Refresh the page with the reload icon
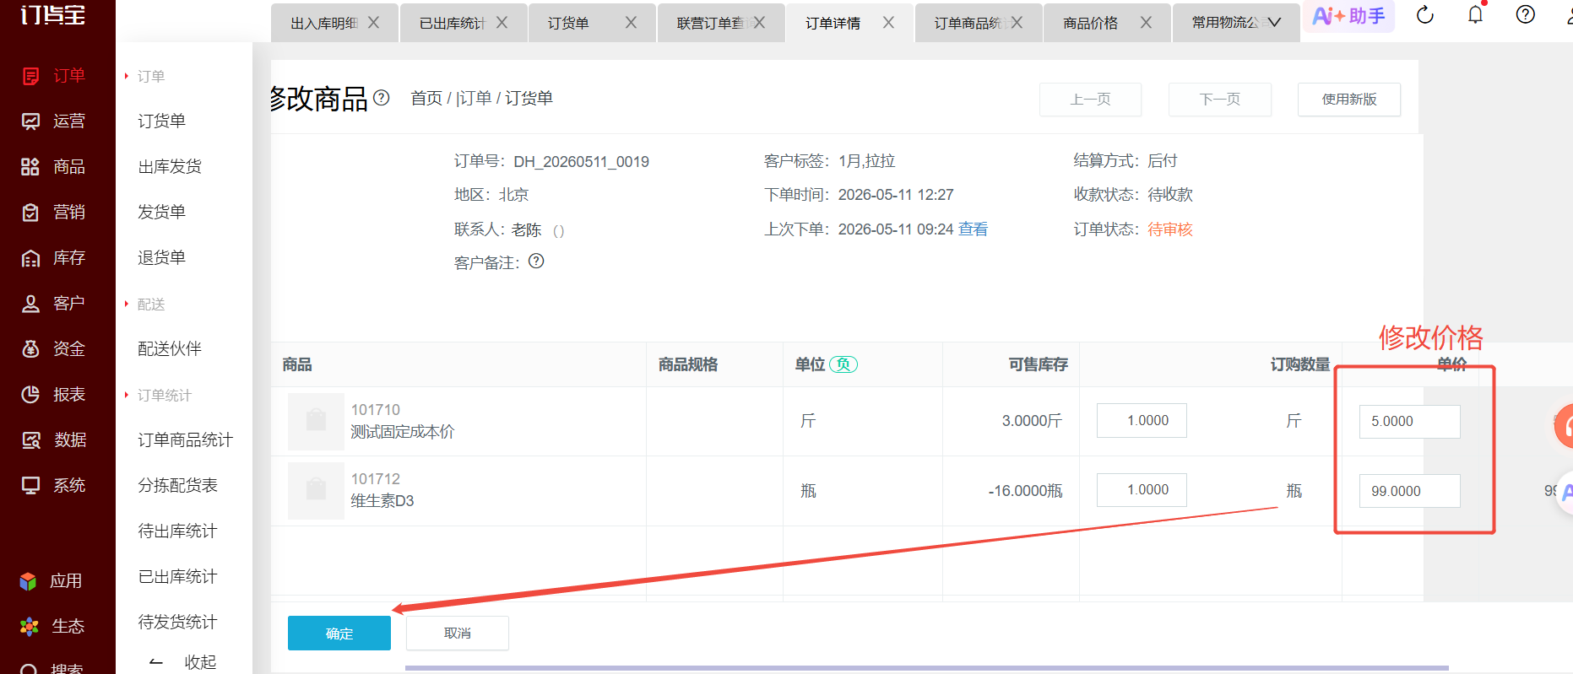The image size is (1573, 674). coord(1425,15)
